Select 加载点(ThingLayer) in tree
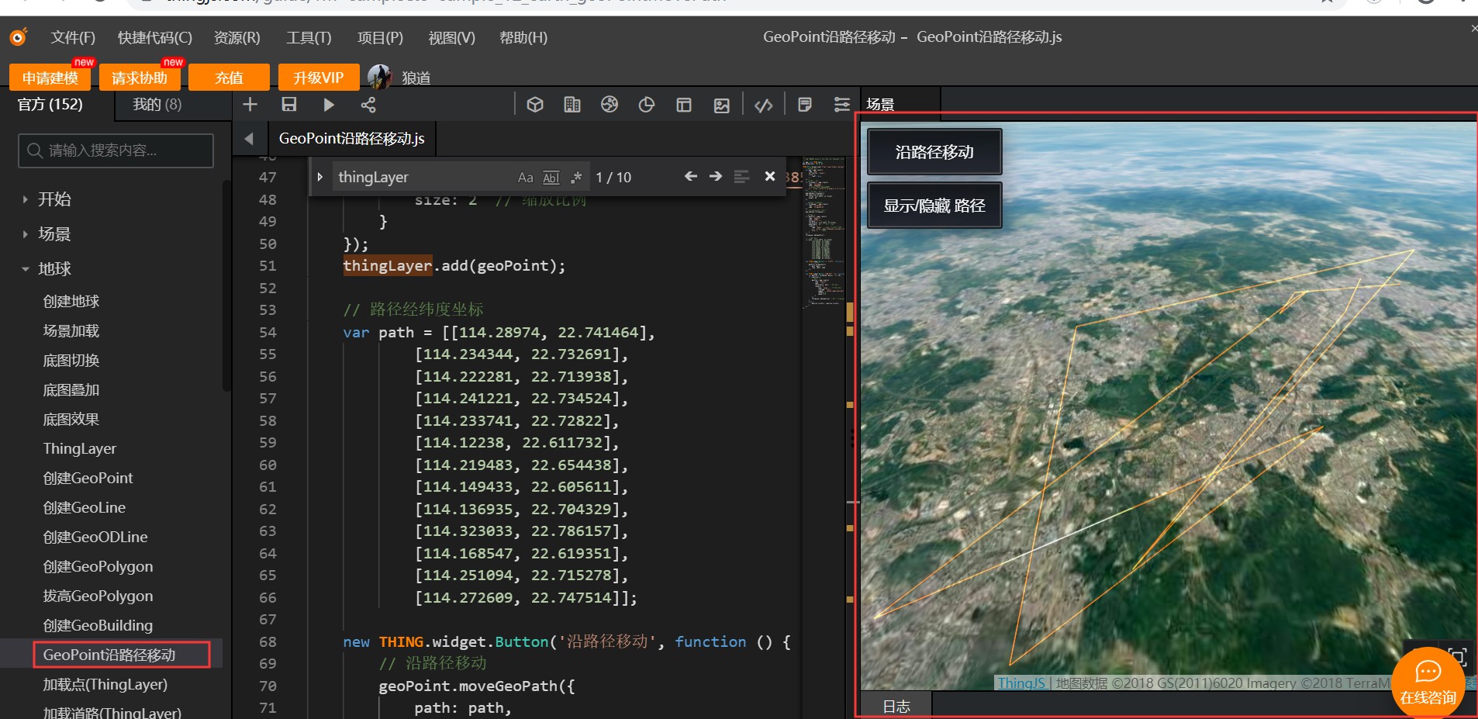Image resolution: width=1478 pixels, height=719 pixels. click(105, 684)
